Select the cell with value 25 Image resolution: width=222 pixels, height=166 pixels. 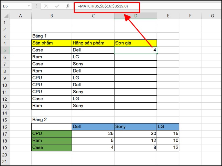(93, 134)
